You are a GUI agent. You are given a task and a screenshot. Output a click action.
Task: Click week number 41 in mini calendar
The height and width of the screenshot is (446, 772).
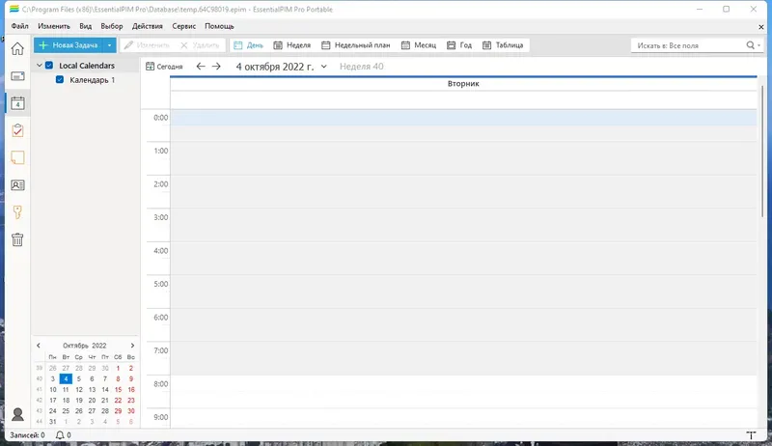click(x=40, y=389)
